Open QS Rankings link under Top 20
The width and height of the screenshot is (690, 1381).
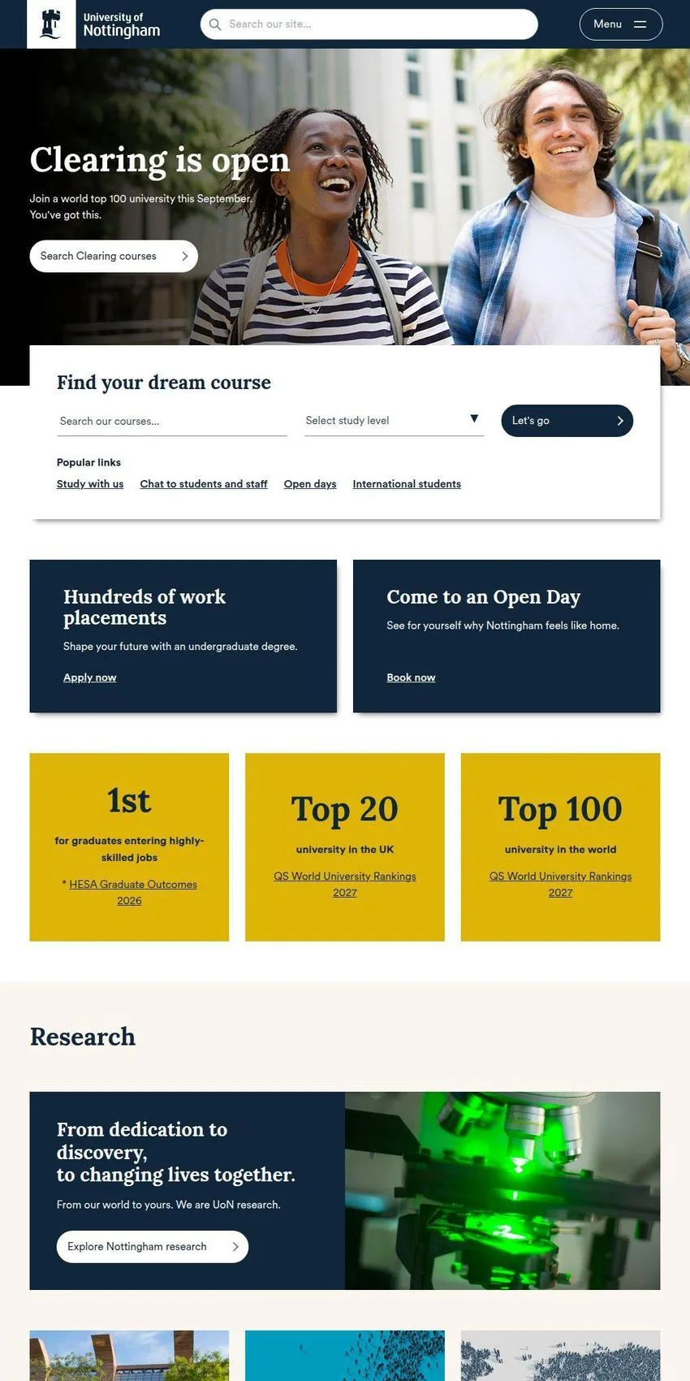click(x=345, y=884)
